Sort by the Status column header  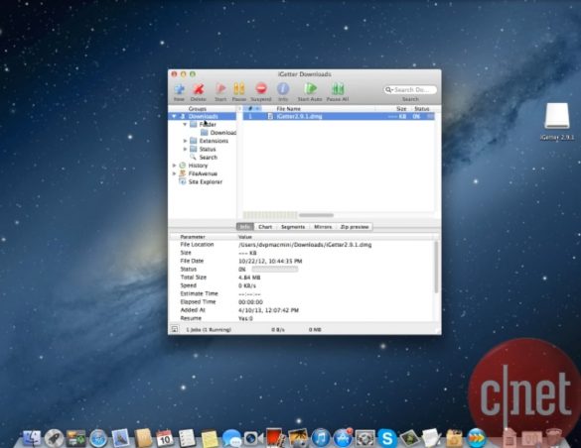click(422, 109)
